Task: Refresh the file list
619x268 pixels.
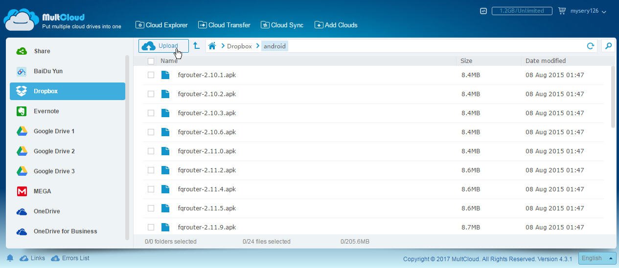Action: (x=590, y=46)
